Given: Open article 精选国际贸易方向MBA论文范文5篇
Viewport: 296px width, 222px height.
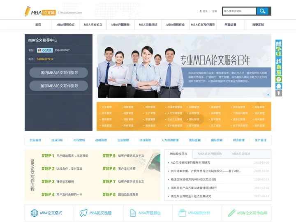Looking at the screenshot, I should point(193,180).
